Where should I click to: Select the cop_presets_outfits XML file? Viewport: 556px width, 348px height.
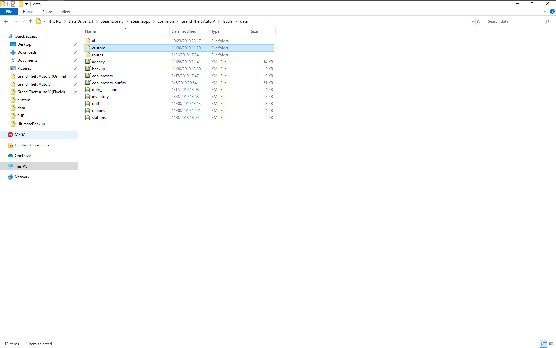coord(109,83)
